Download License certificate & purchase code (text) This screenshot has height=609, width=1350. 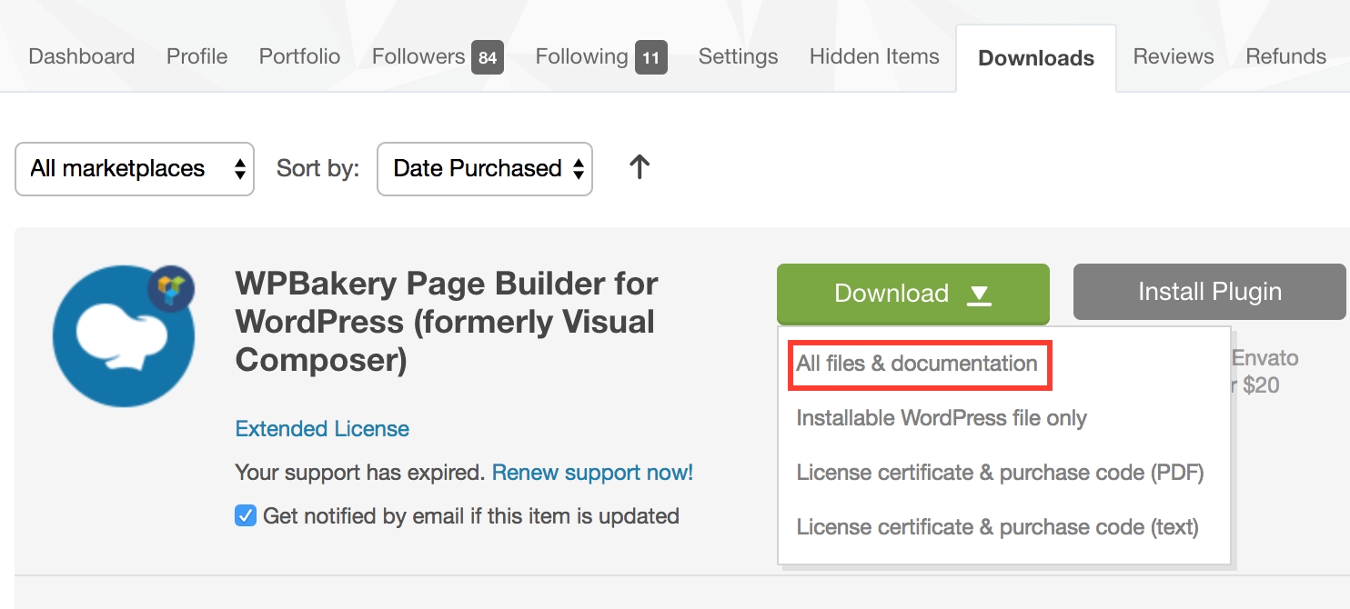coord(997,527)
